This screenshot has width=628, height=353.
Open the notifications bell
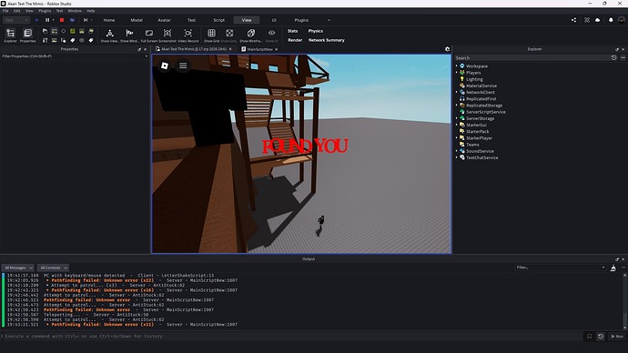click(x=611, y=20)
